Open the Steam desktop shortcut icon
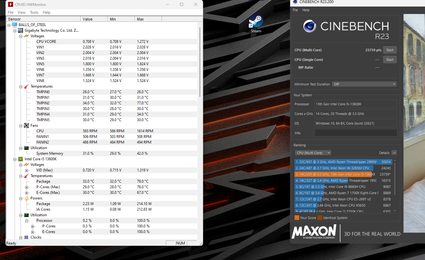The height and width of the screenshot is (260, 425). [x=256, y=22]
